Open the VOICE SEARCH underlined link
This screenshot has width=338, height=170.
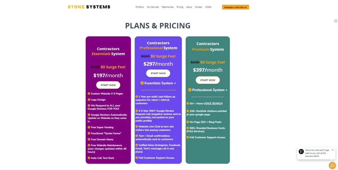213,103
